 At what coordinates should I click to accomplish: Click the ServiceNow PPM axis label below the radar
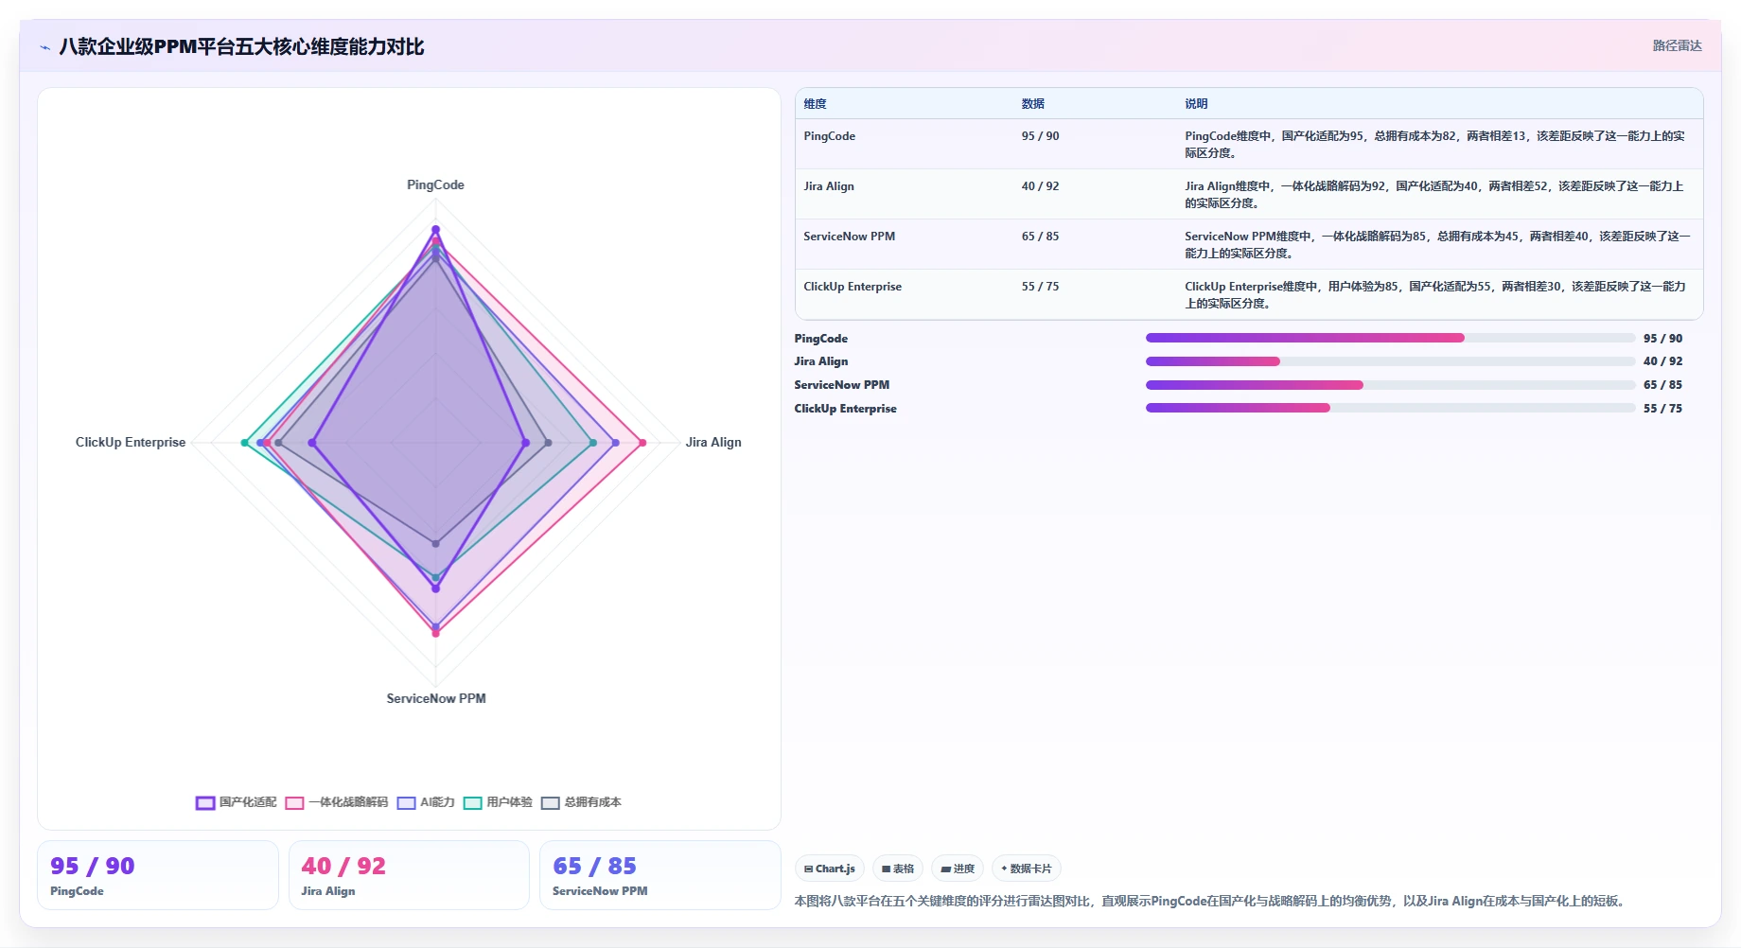click(x=436, y=698)
